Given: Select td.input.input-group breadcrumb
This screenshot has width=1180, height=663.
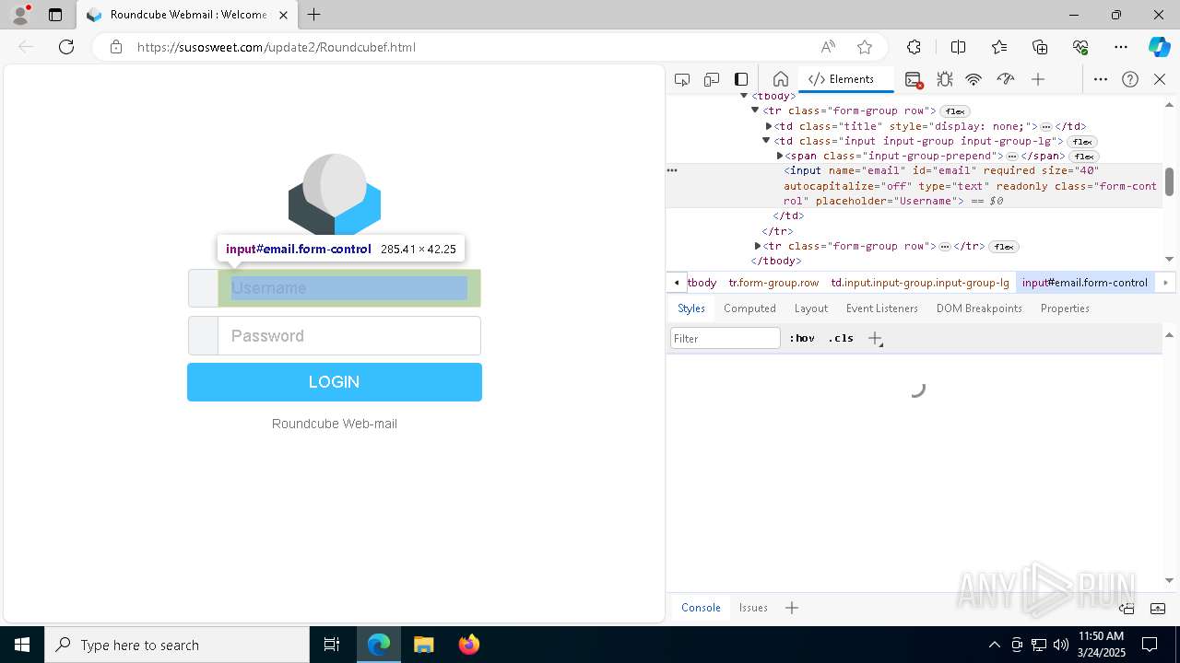Looking at the screenshot, I should point(920,283).
